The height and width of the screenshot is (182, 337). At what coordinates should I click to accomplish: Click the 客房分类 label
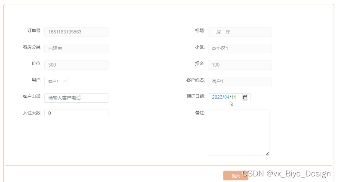pyautogui.click(x=32, y=47)
